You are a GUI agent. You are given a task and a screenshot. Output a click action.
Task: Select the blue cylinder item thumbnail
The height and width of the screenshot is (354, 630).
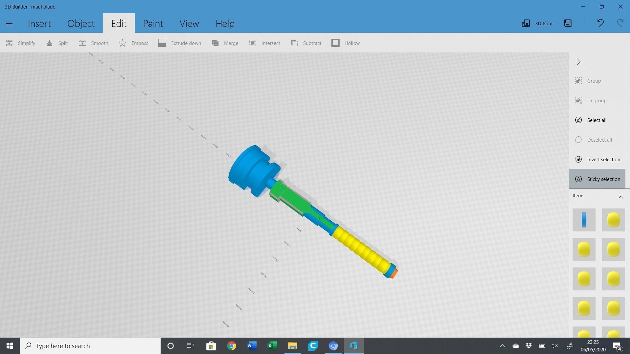click(x=584, y=220)
